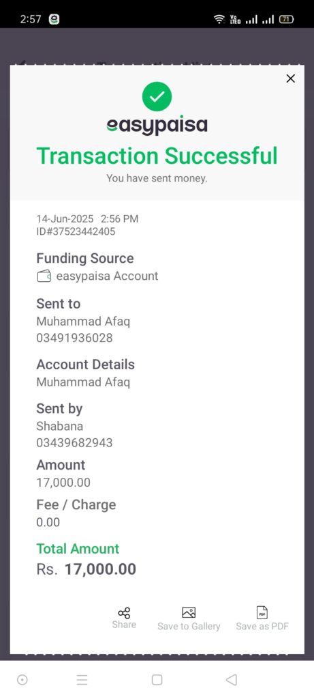Select the Share label

(x=124, y=625)
